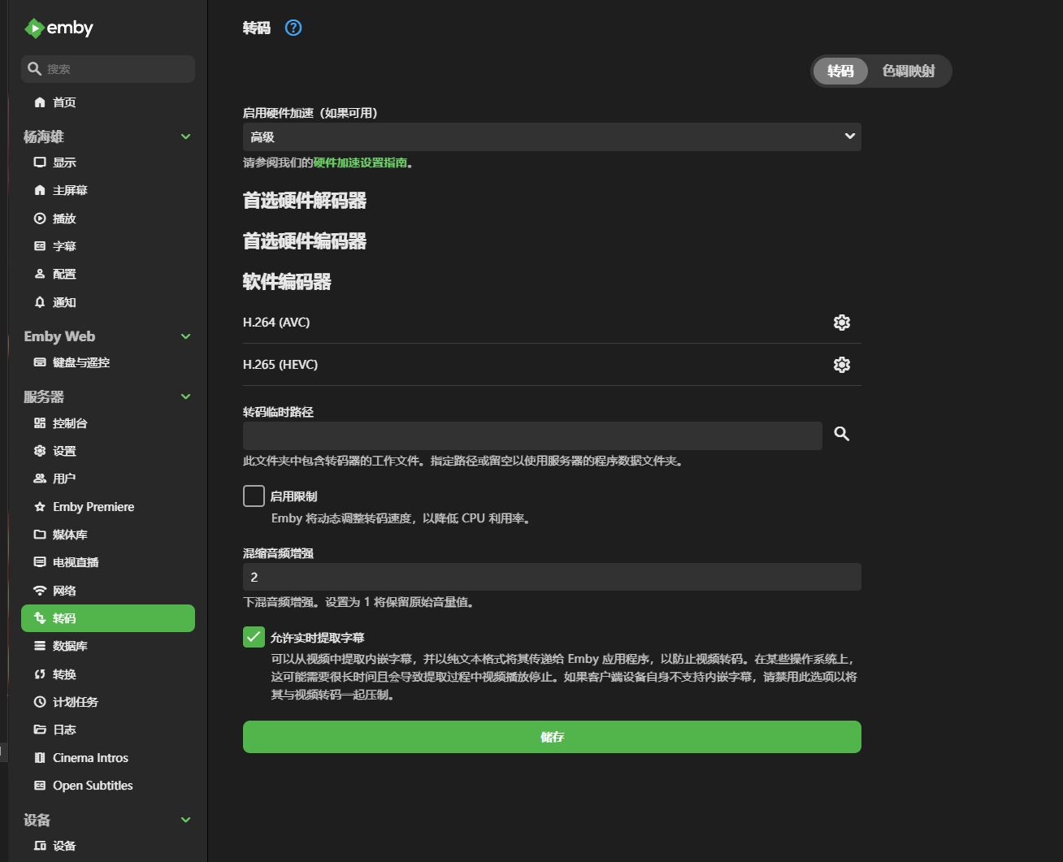Open 计划任务 in the sidebar

[x=108, y=702]
